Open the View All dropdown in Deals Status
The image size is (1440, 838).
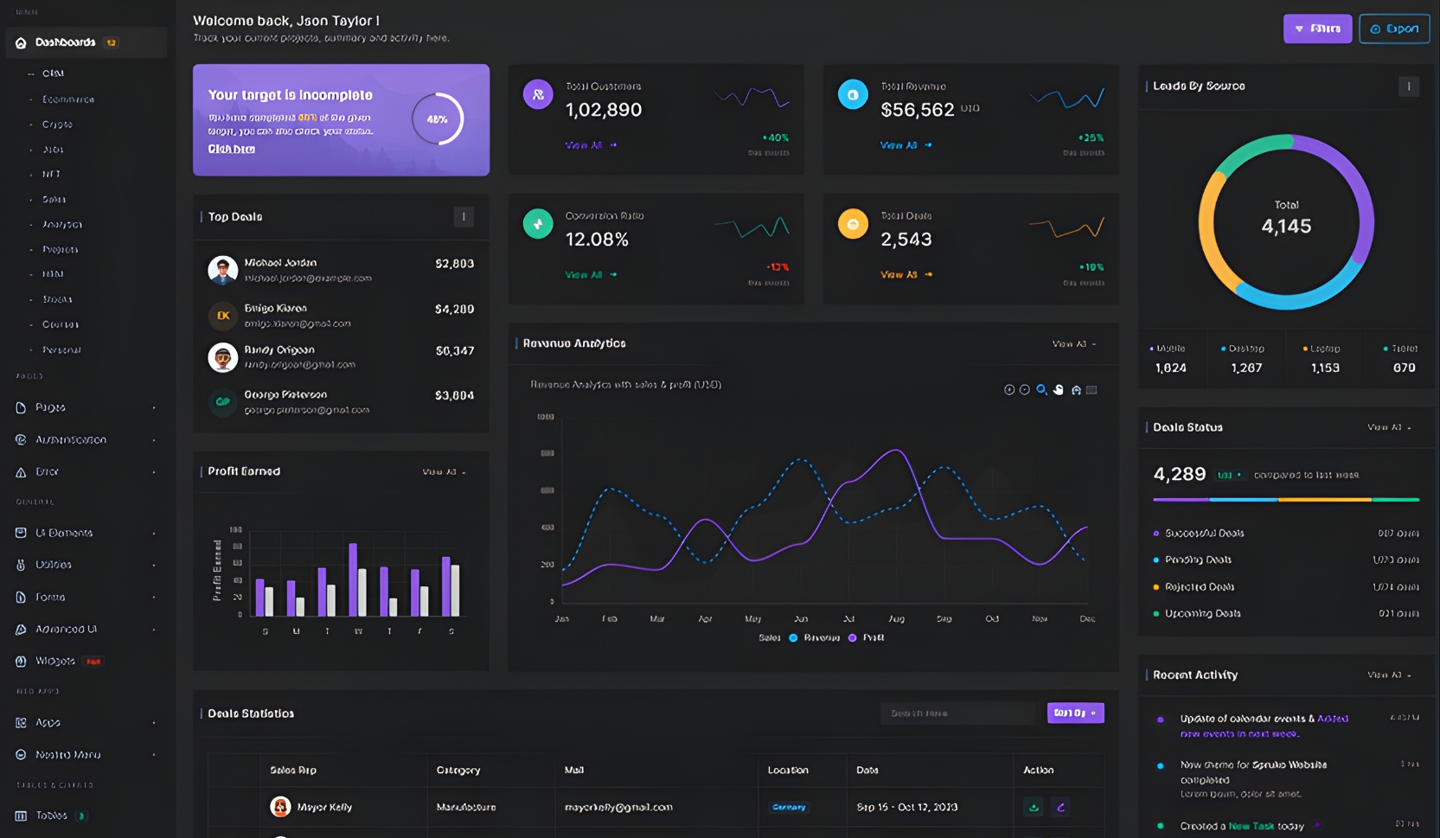(x=1389, y=427)
